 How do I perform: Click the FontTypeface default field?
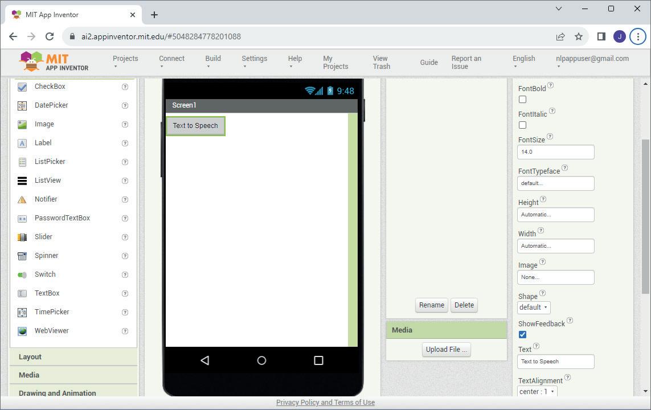tap(555, 183)
